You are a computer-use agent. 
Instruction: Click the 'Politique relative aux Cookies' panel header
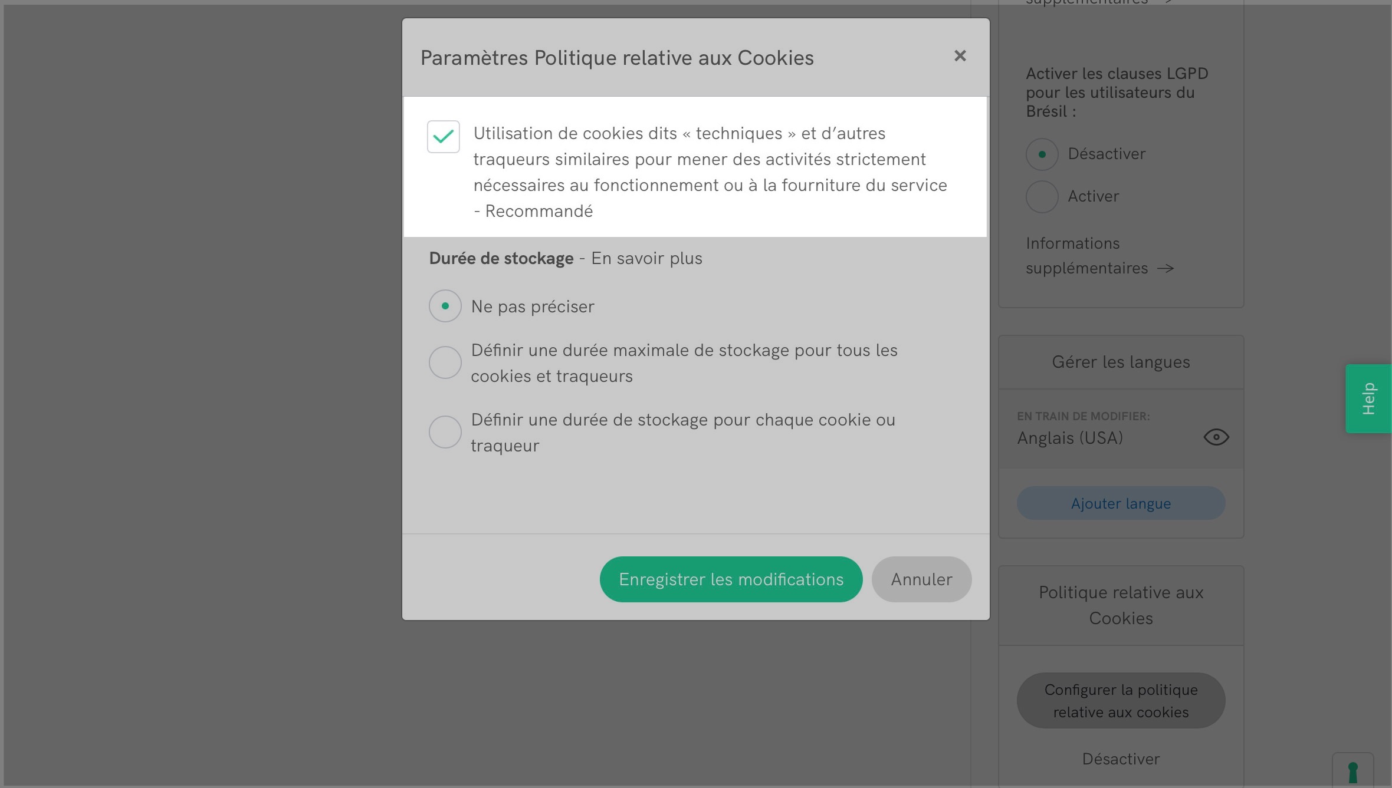point(1121,605)
